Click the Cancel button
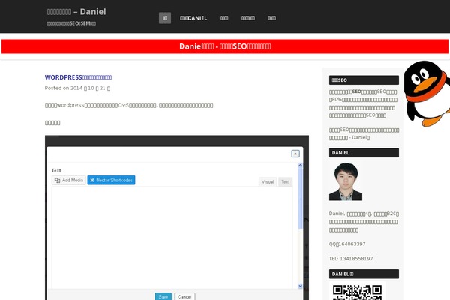This screenshot has width=450, height=300. tap(184, 296)
